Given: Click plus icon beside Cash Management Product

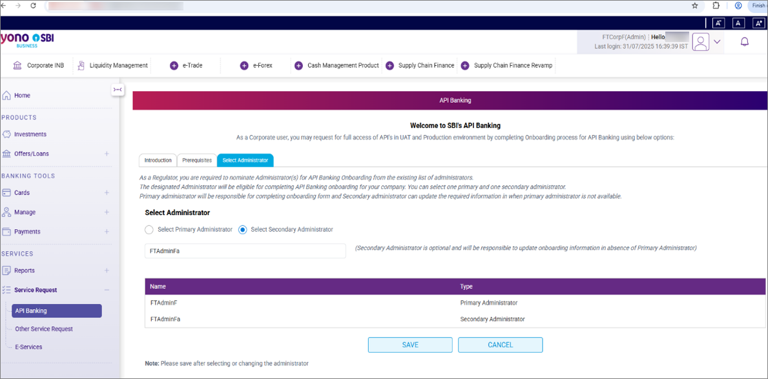Looking at the screenshot, I should tap(298, 66).
